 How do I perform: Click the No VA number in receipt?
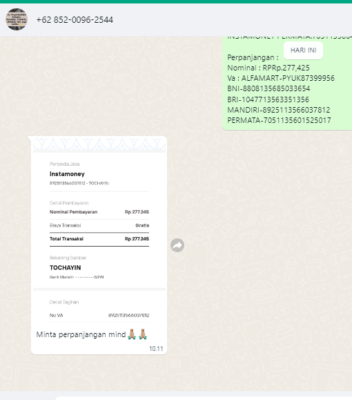[x=128, y=315]
